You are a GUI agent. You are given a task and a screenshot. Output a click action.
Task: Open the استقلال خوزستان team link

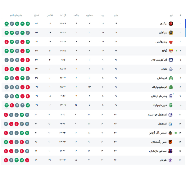[157, 115]
